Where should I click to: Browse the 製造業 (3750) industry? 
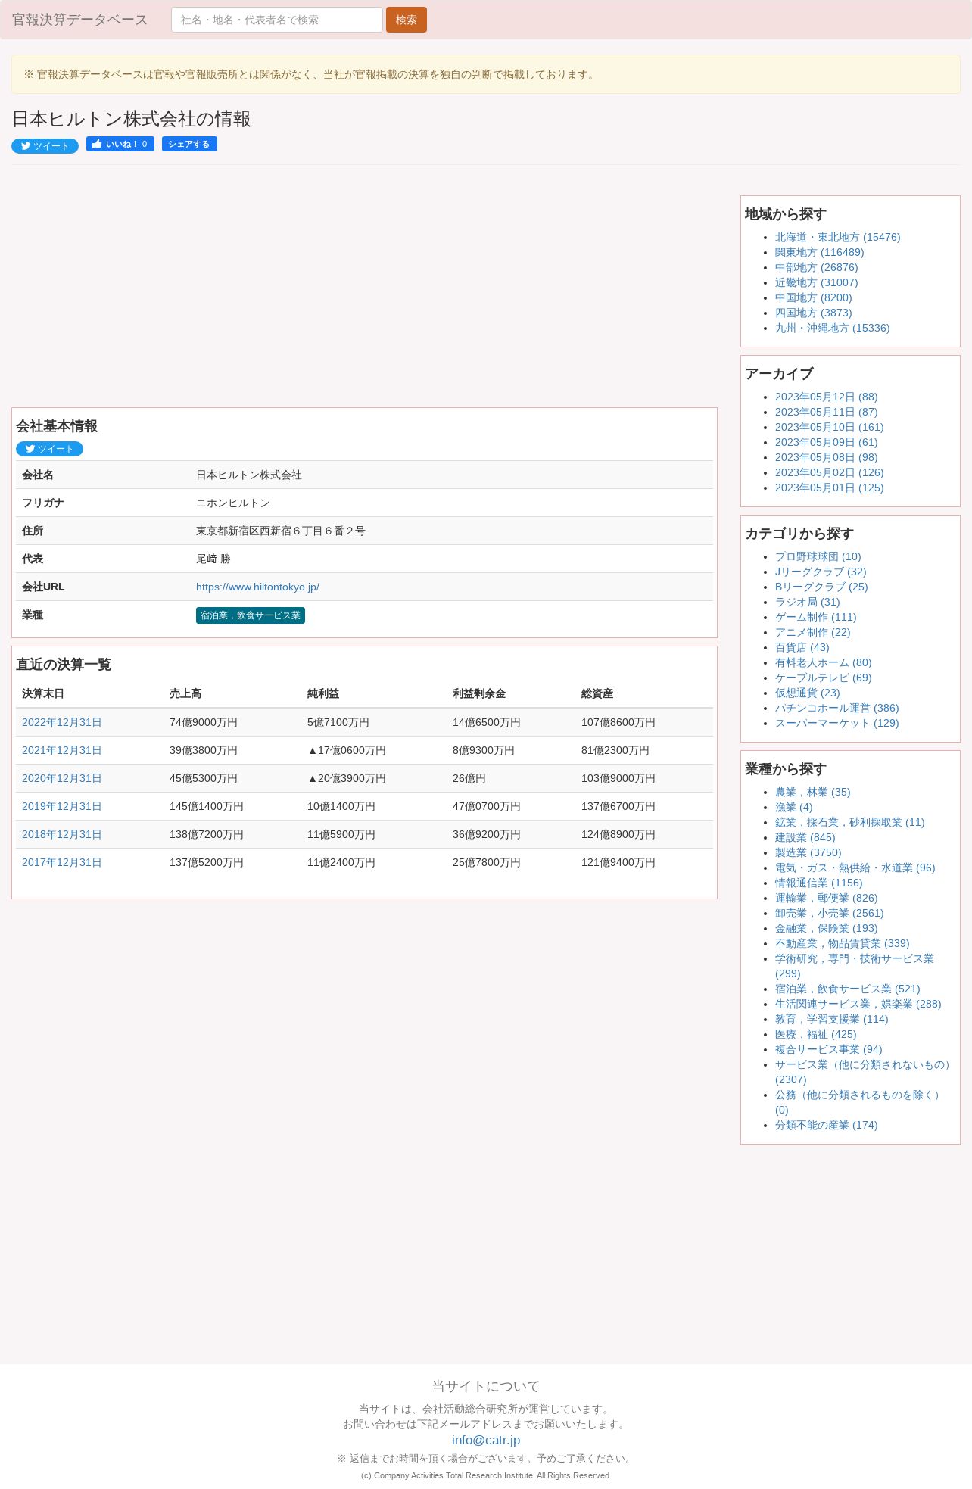tap(808, 852)
